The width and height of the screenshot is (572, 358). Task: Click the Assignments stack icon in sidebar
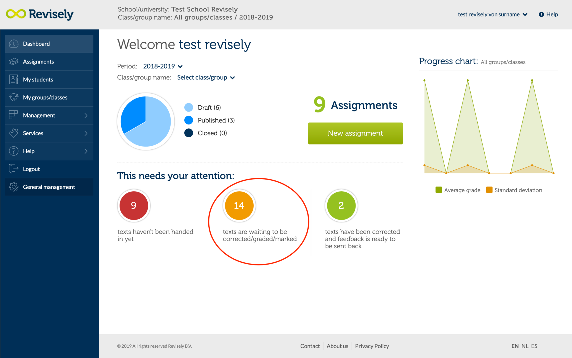(13, 62)
